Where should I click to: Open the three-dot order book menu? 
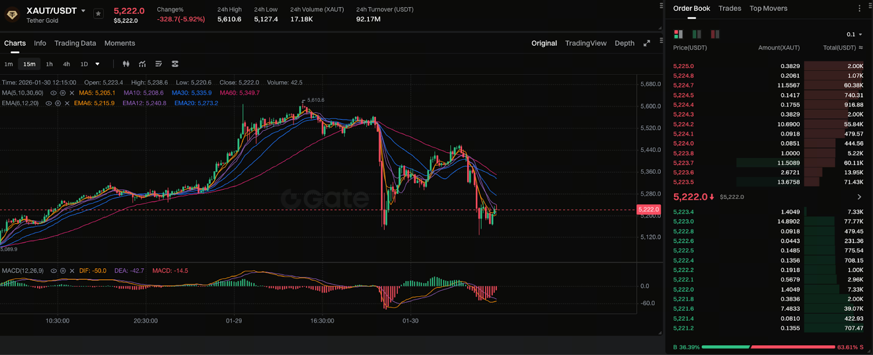pos(859,8)
